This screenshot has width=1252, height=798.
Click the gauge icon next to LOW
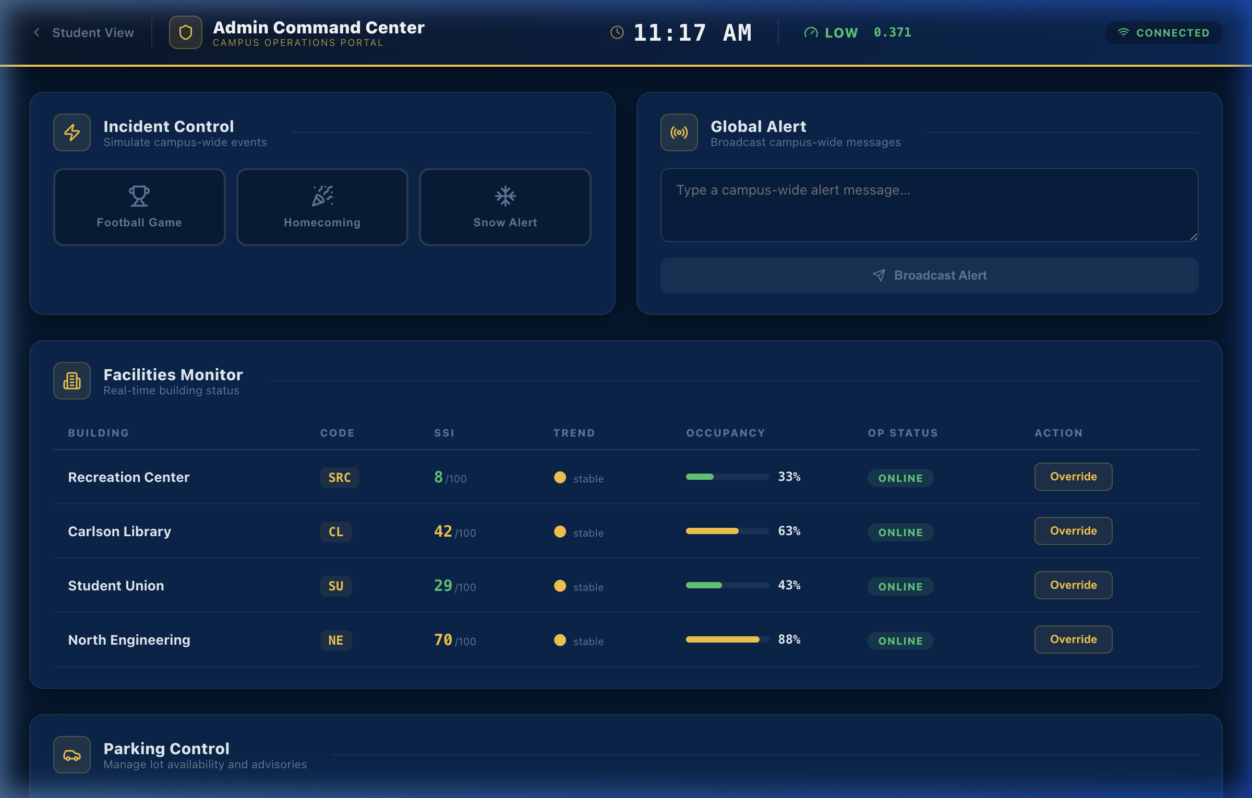pos(811,32)
